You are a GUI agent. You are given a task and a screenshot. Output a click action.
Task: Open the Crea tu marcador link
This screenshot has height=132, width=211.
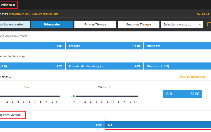click(x=192, y=77)
